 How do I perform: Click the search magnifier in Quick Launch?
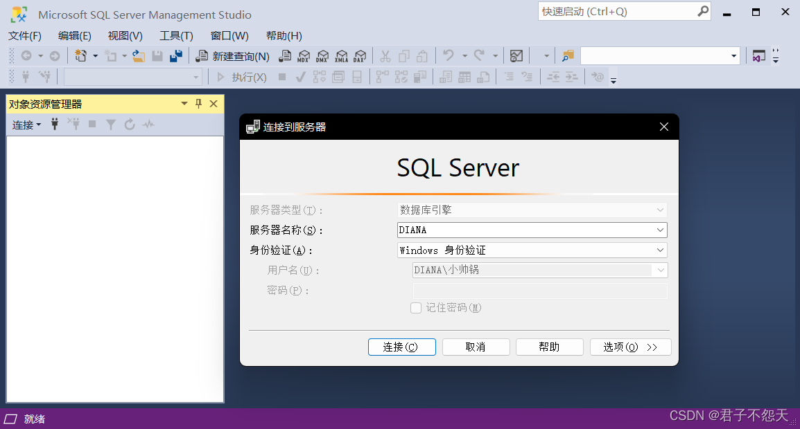(703, 10)
